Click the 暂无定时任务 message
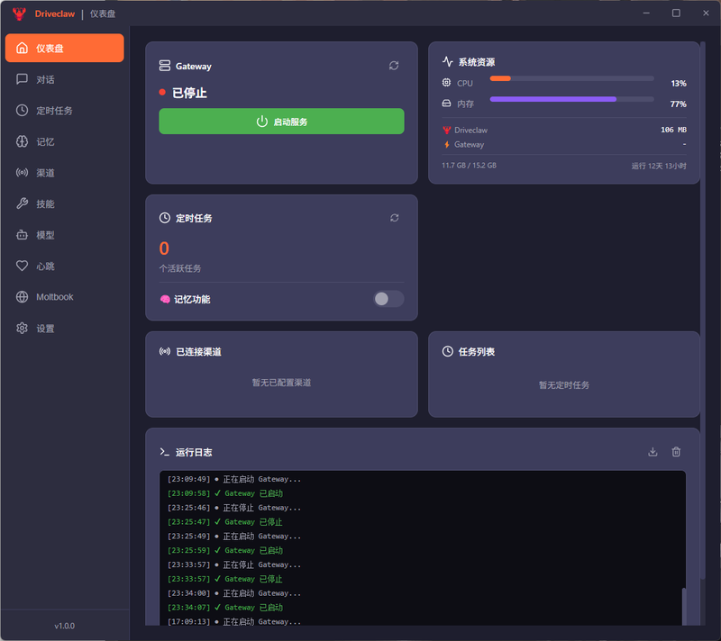This screenshot has width=721, height=641. [564, 384]
